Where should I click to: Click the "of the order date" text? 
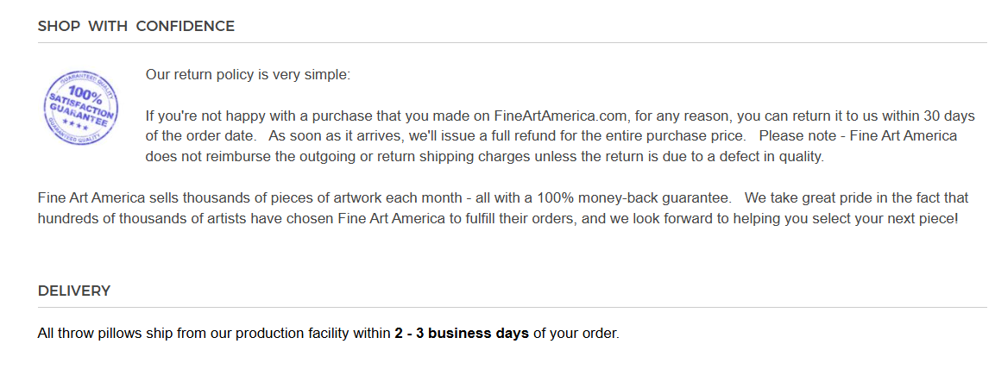pos(200,136)
